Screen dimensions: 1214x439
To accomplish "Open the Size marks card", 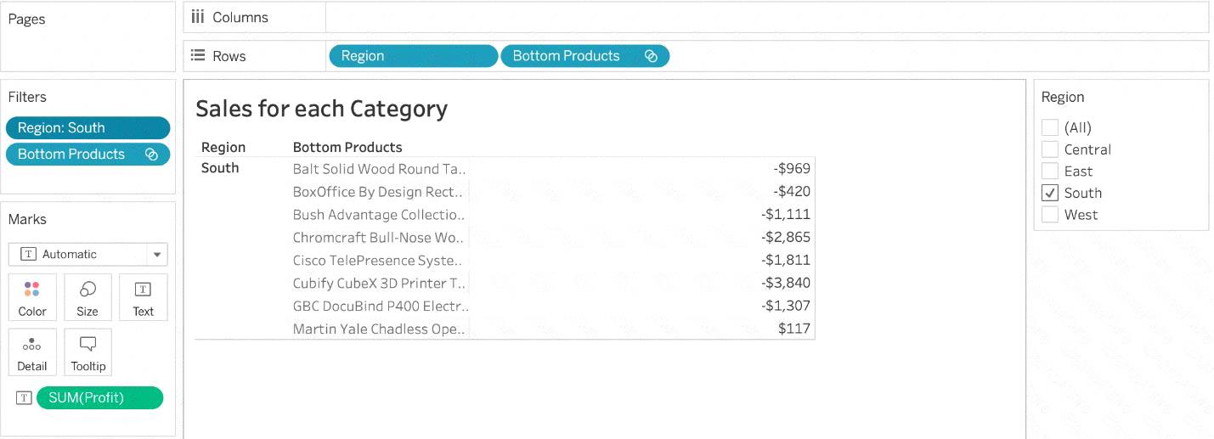I will click(88, 297).
